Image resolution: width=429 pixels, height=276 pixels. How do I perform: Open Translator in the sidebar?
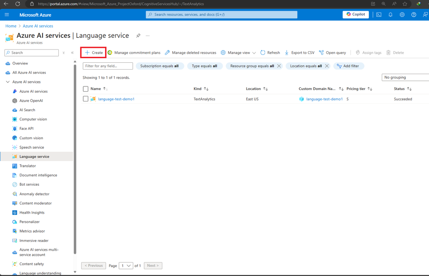27,166
